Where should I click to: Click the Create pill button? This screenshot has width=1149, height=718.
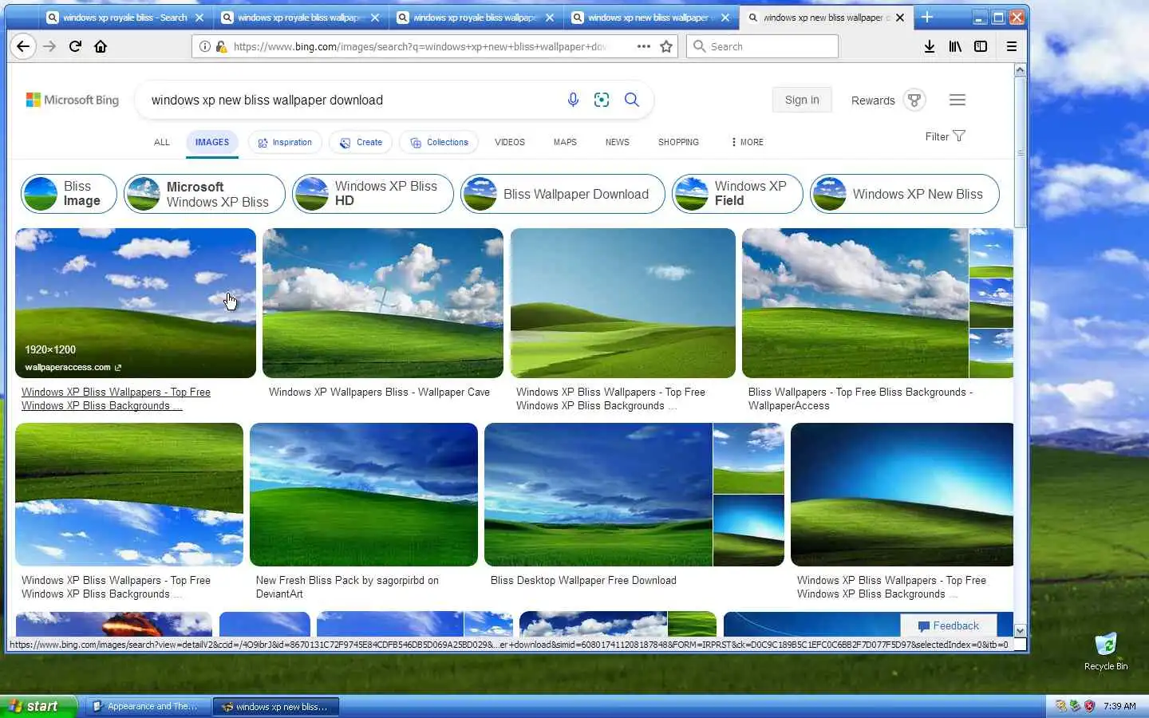click(361, 142)
